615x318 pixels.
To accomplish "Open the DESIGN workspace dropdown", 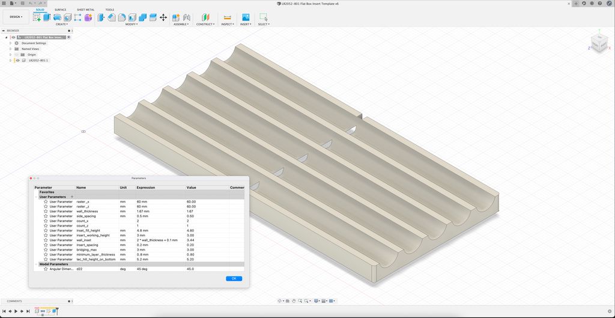I will coord(16,17).
